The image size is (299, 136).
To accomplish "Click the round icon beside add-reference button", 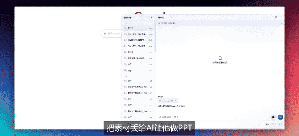I will click(175, 117).
